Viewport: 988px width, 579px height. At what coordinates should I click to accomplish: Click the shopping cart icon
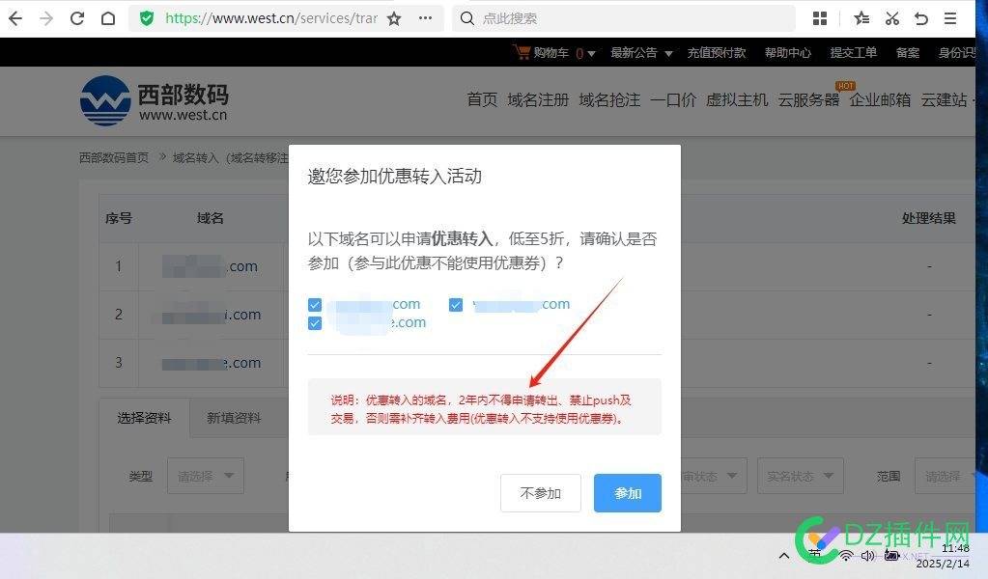tap(522, 52)
